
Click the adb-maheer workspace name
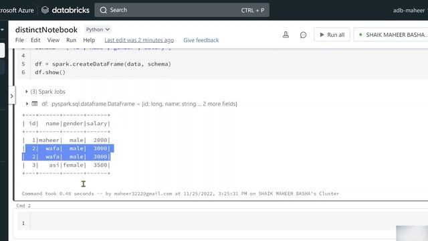point(409,11)
